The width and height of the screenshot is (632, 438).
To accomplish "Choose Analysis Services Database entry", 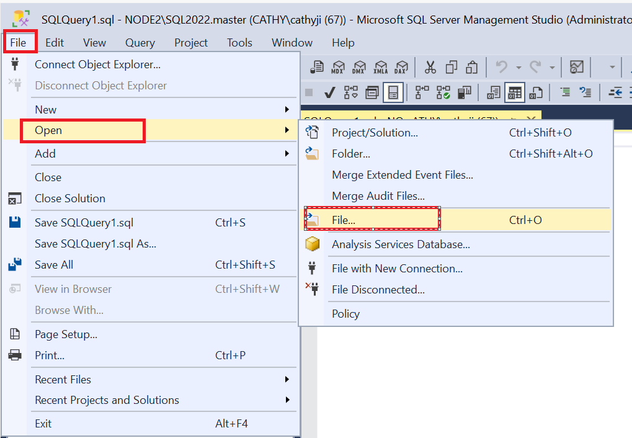I will click(456, 244).
